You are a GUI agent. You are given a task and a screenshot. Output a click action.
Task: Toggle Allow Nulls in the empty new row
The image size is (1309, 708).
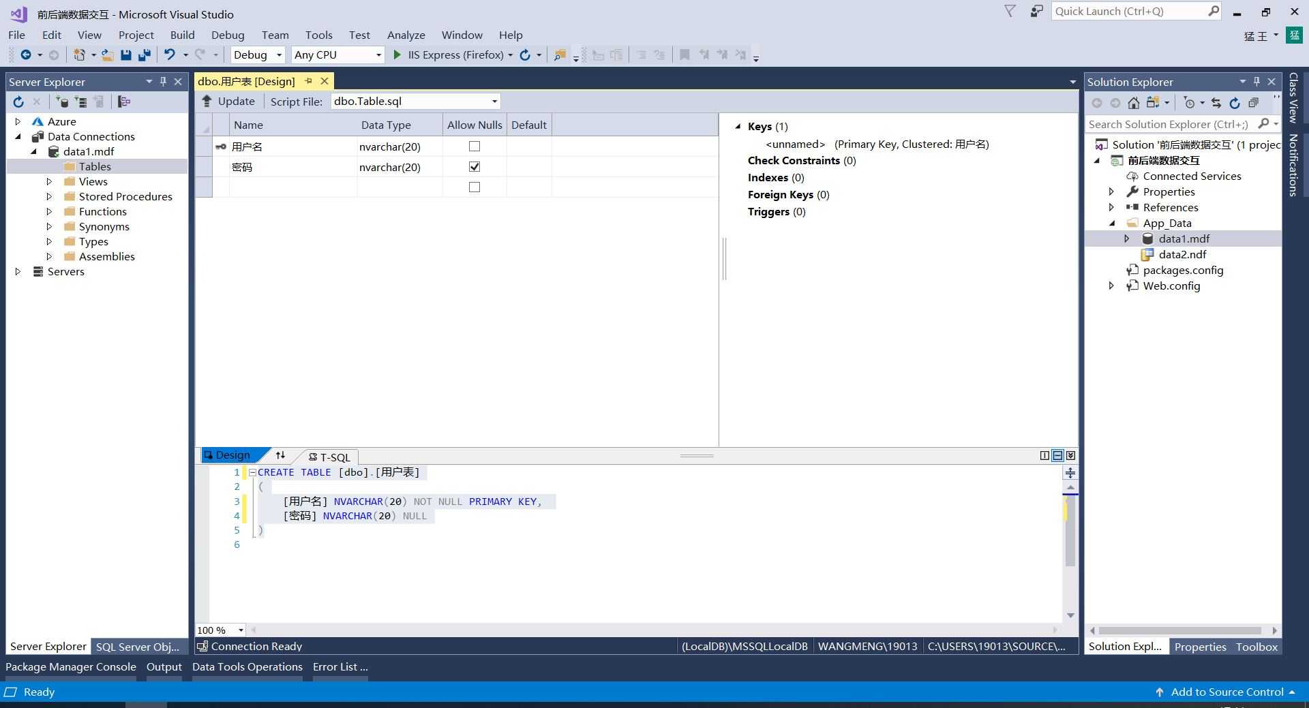pyautogui.click(x=475, y=187)
